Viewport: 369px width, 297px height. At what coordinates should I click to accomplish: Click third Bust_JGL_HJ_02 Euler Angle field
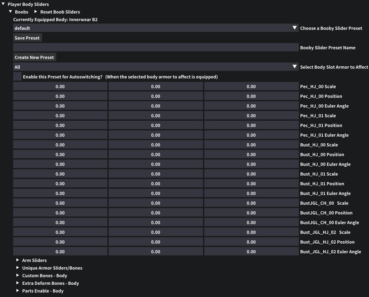pos(251,252)
